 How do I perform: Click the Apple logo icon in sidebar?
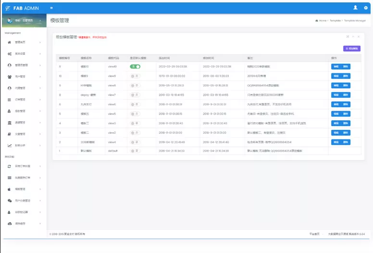pyautogui.click(x=10, y=189)
